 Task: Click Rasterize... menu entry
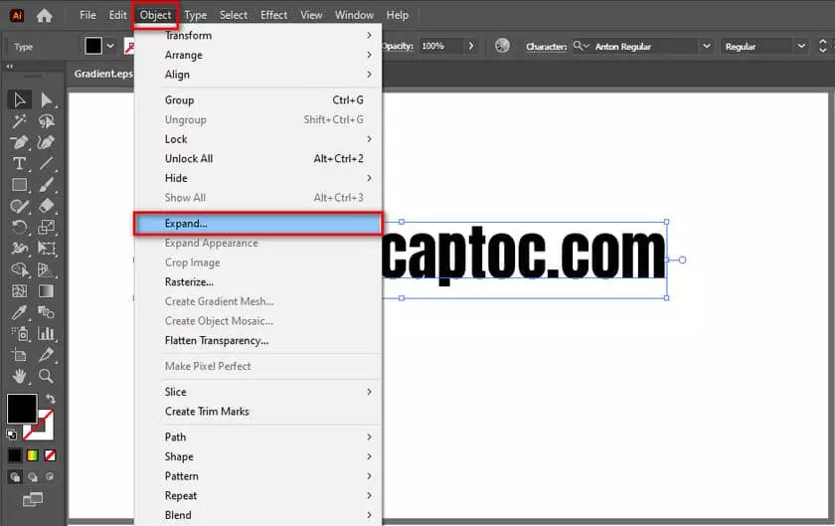(189, 282)
